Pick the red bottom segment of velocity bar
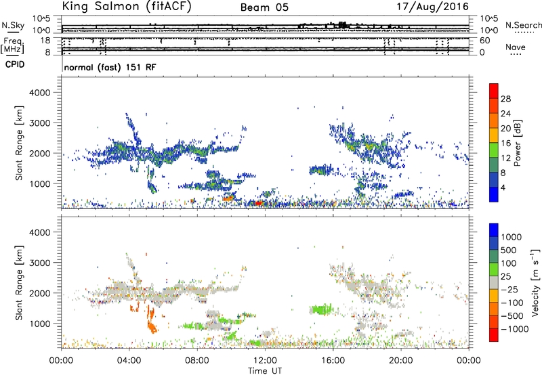Image resolution: width=542 pixels, height=375 pixels. pyautogui.click(x=494, y=335)
